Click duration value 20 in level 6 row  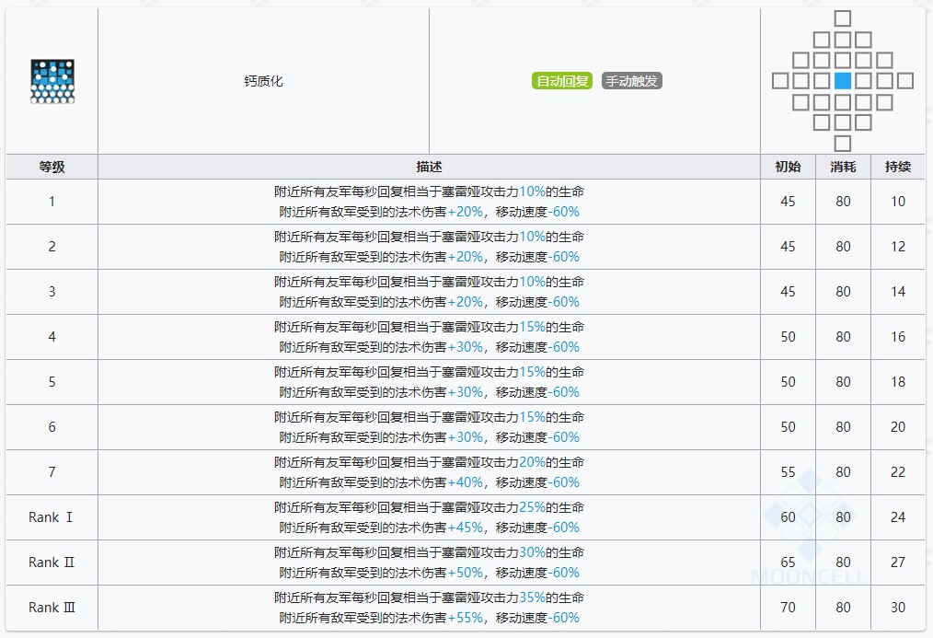[x=898, y=427]
